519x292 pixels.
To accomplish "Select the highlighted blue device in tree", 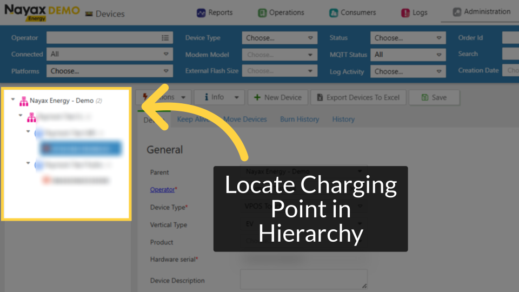I will pyautogui.click(x=81, y=148).
